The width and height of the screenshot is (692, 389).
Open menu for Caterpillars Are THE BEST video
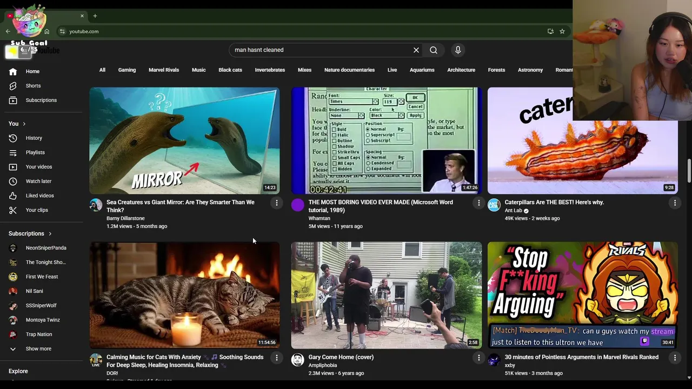[x=675, y=203]
